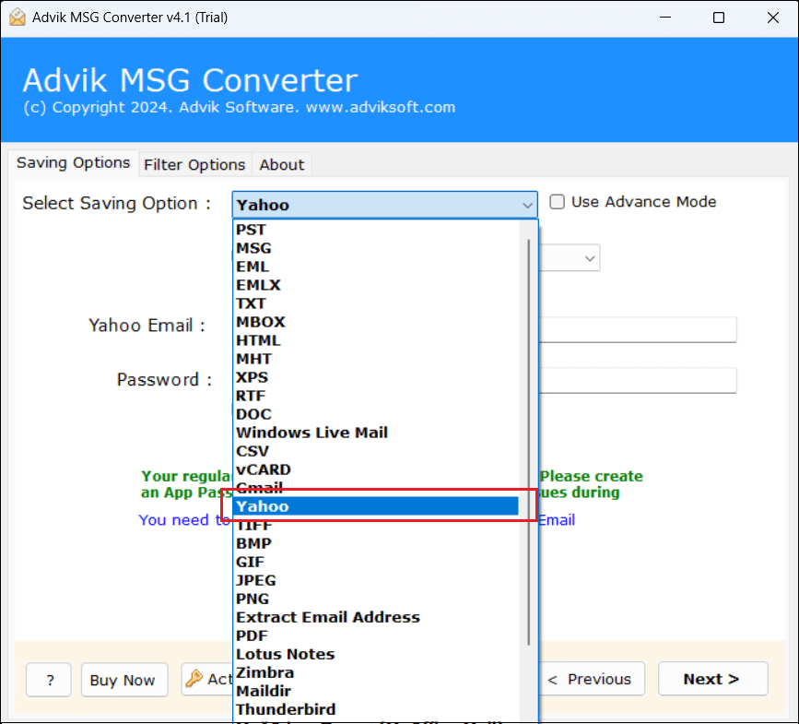The image size is (799, 724).
Task: Click the Advik MSG Converter title bar icon
Action: 19,17
